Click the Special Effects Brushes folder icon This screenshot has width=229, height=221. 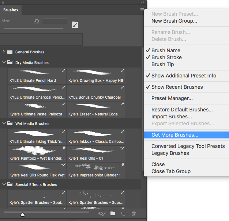(10, 184)
